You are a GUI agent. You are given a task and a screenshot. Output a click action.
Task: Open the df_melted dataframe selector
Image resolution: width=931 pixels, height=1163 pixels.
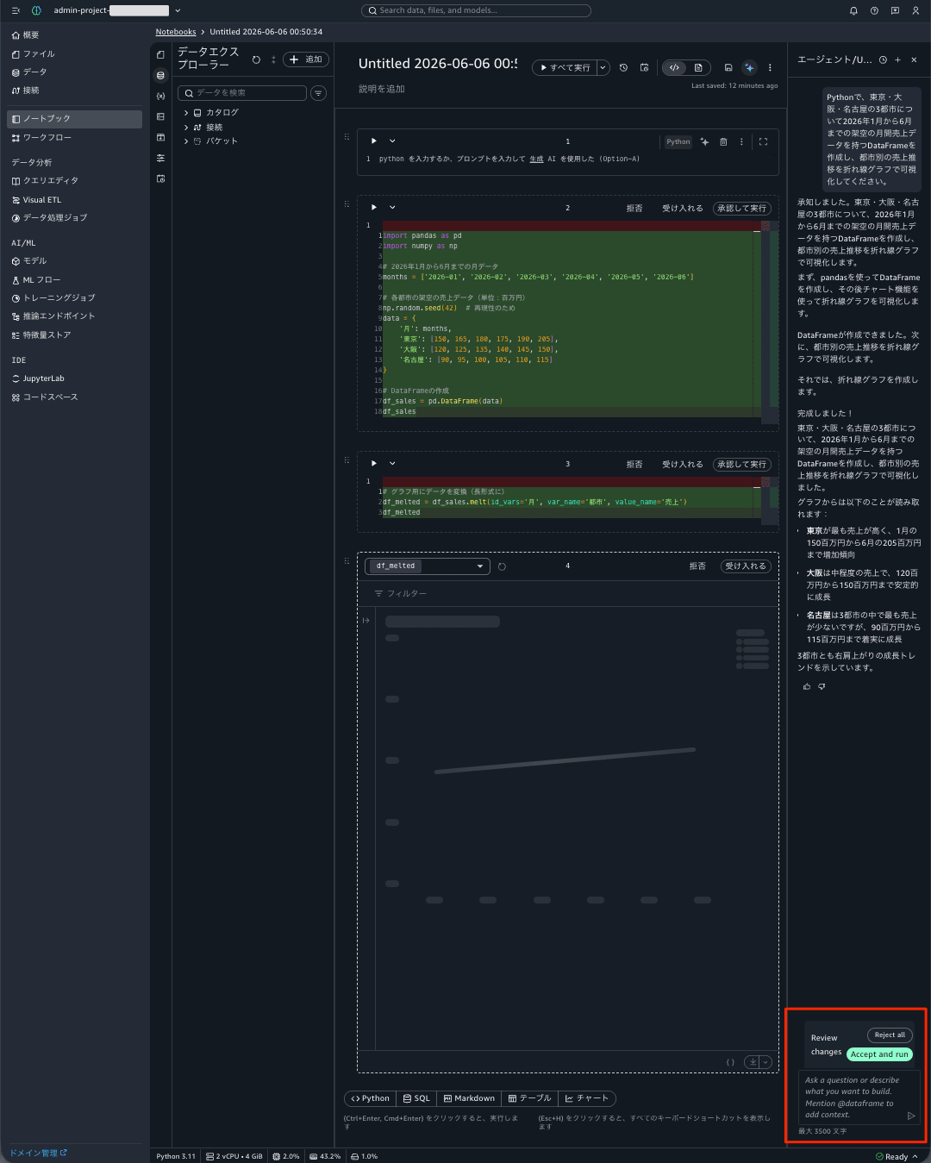click(428, 566)
